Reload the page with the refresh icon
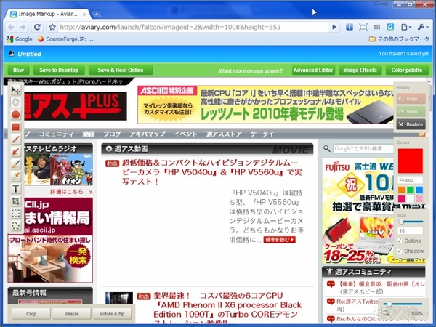Screen dimensions: 436x327 coord(37,27)
